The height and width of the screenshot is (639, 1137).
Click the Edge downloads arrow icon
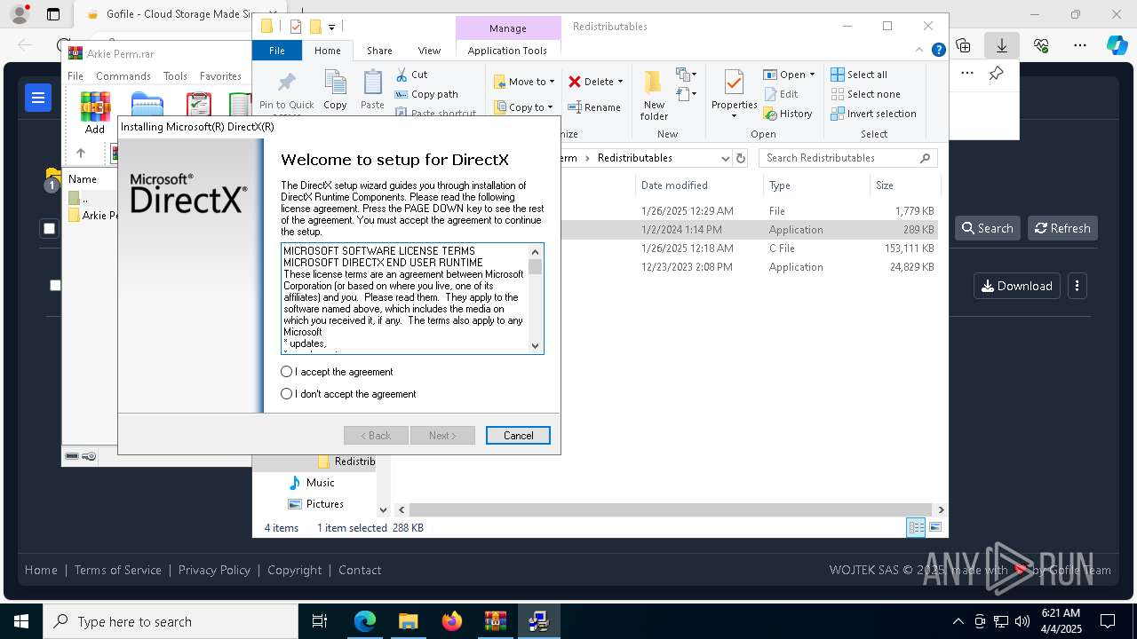[1002, 45]
